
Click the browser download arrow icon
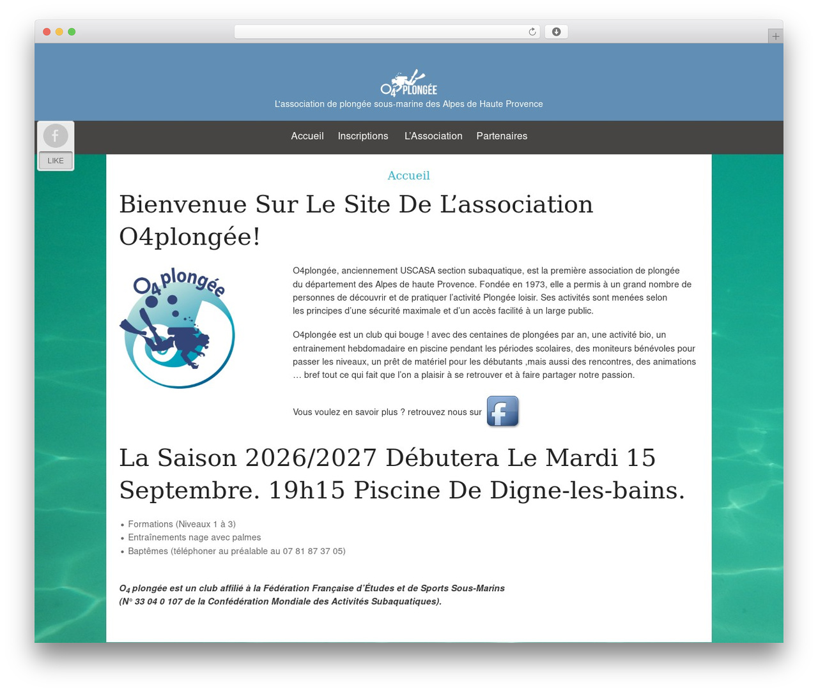tap(556, 32)
